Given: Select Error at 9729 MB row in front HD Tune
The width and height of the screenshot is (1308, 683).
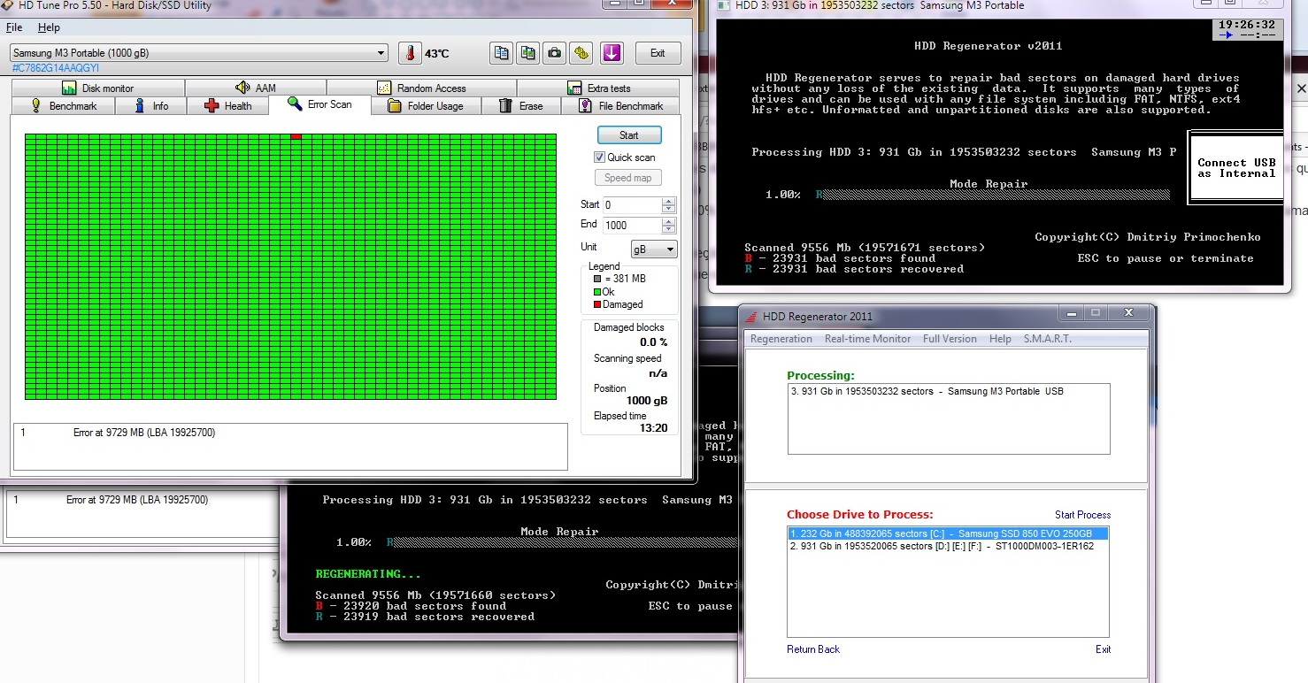Looking at the screenshot, I should (x=290, y=433).
